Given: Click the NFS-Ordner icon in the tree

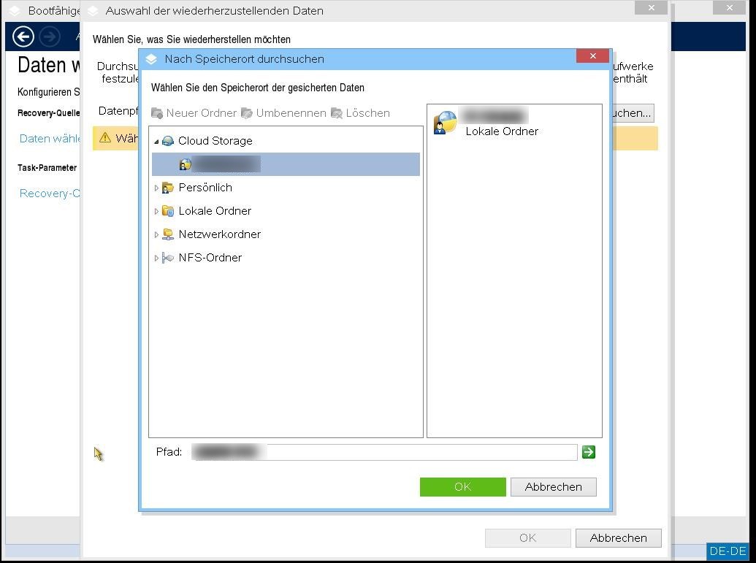Looking at the screenshot, I should (169, 257).
